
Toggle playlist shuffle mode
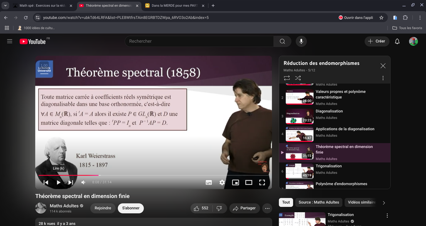[x=298, y=78]
